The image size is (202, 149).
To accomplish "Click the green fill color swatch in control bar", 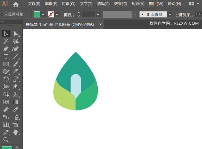I will [x=37, y=15].
